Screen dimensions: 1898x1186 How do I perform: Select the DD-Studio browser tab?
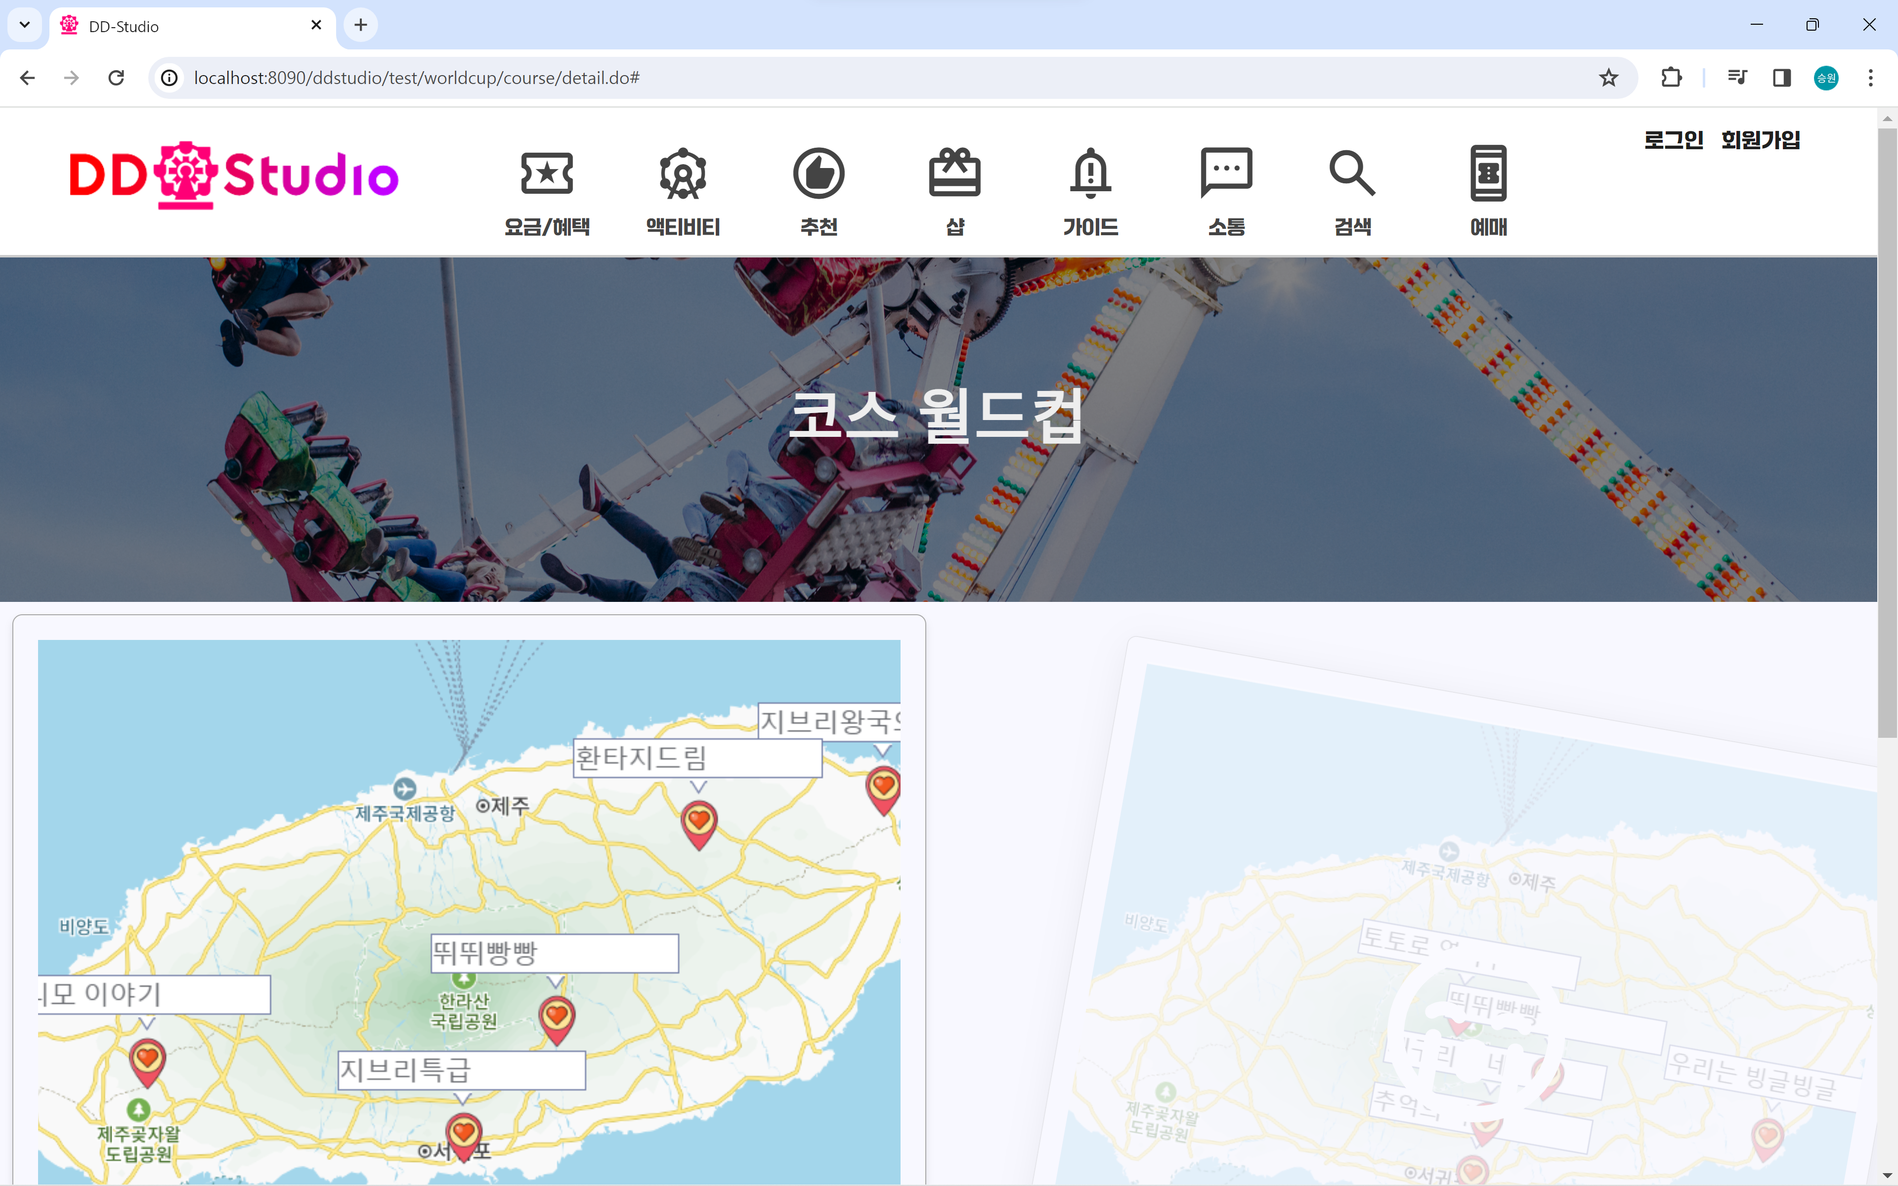(x=192, y=26)
